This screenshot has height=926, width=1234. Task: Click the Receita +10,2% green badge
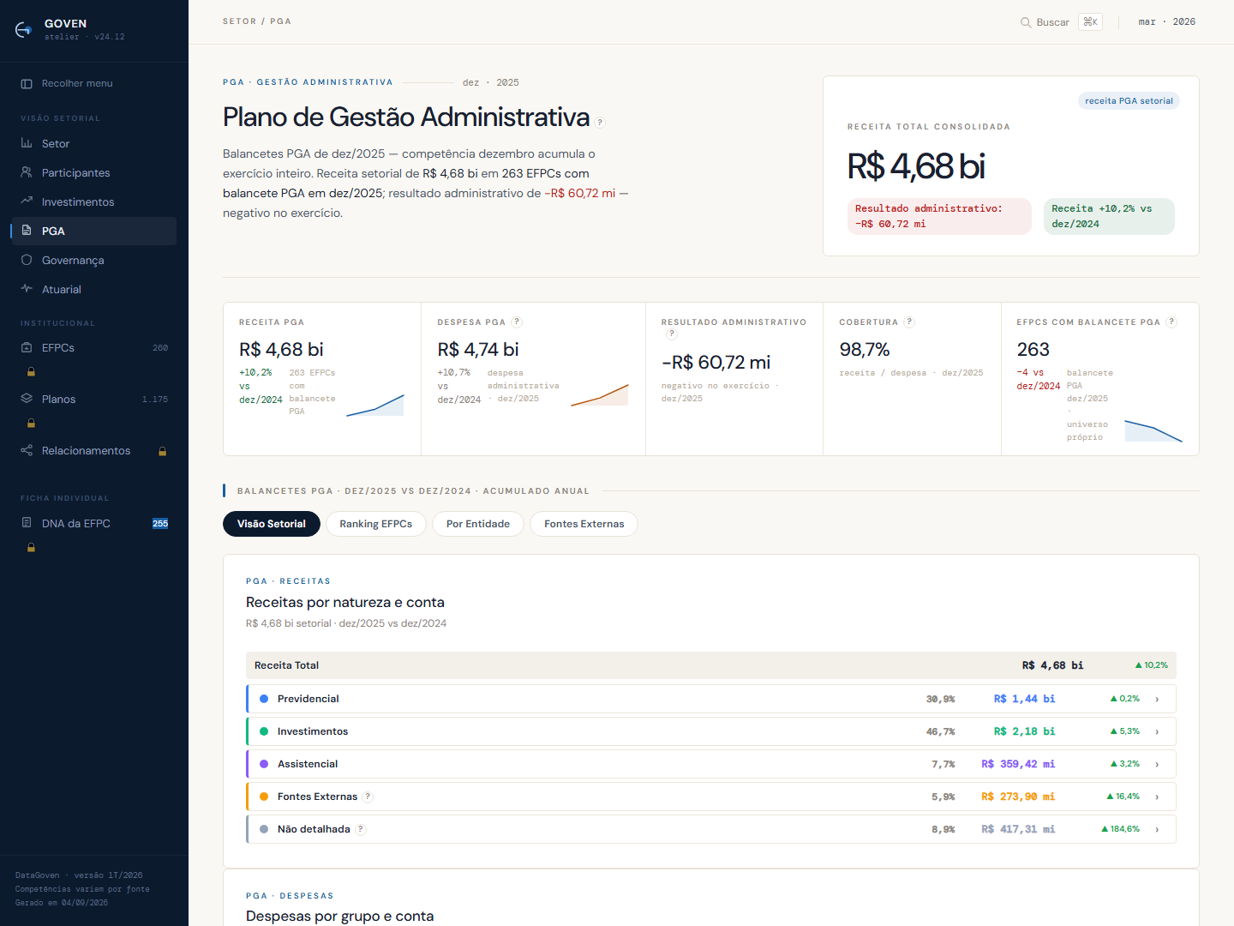pos(1109,216)
